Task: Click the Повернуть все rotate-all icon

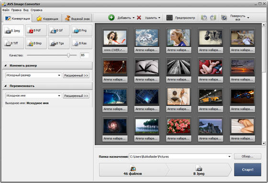Action: (224, 17)
